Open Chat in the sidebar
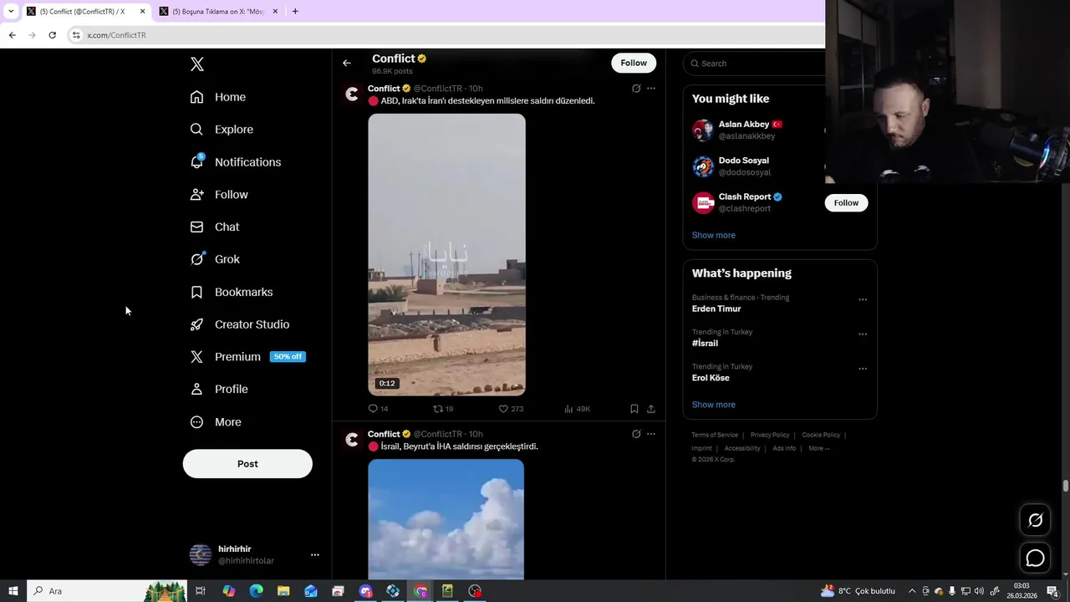 tap(215, 227)
